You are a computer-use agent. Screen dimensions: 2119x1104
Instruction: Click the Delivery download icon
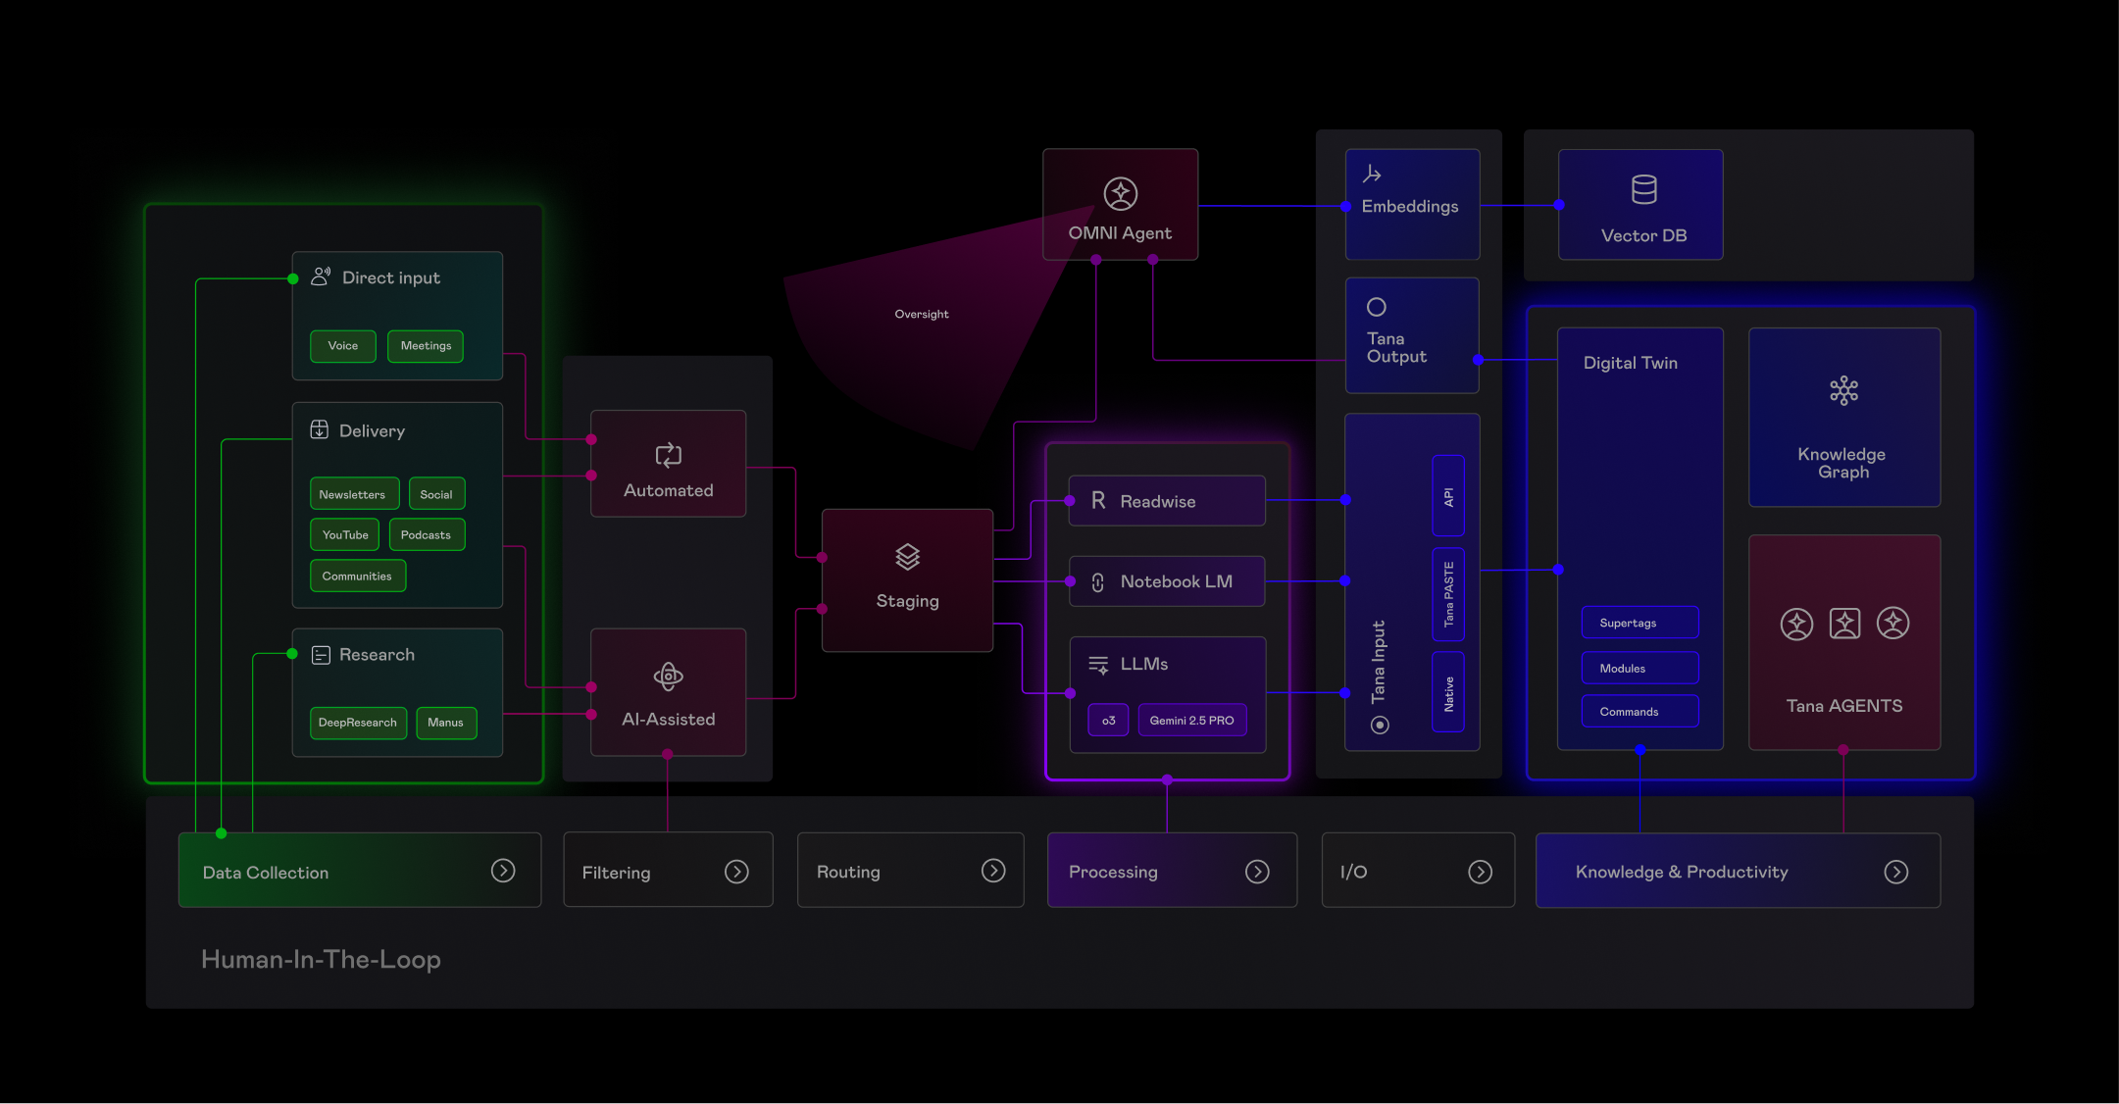pos(320,429)
